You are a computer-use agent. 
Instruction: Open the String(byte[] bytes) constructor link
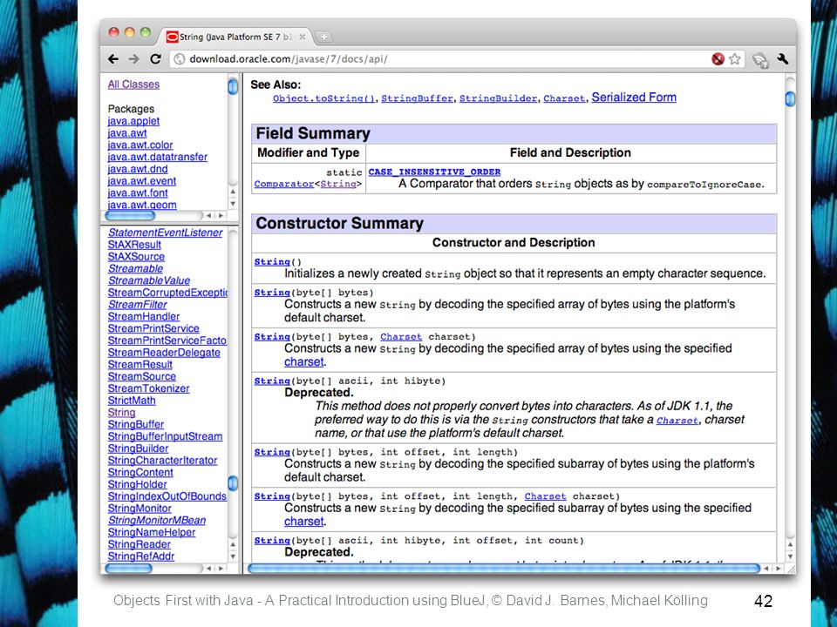(272, 293)
